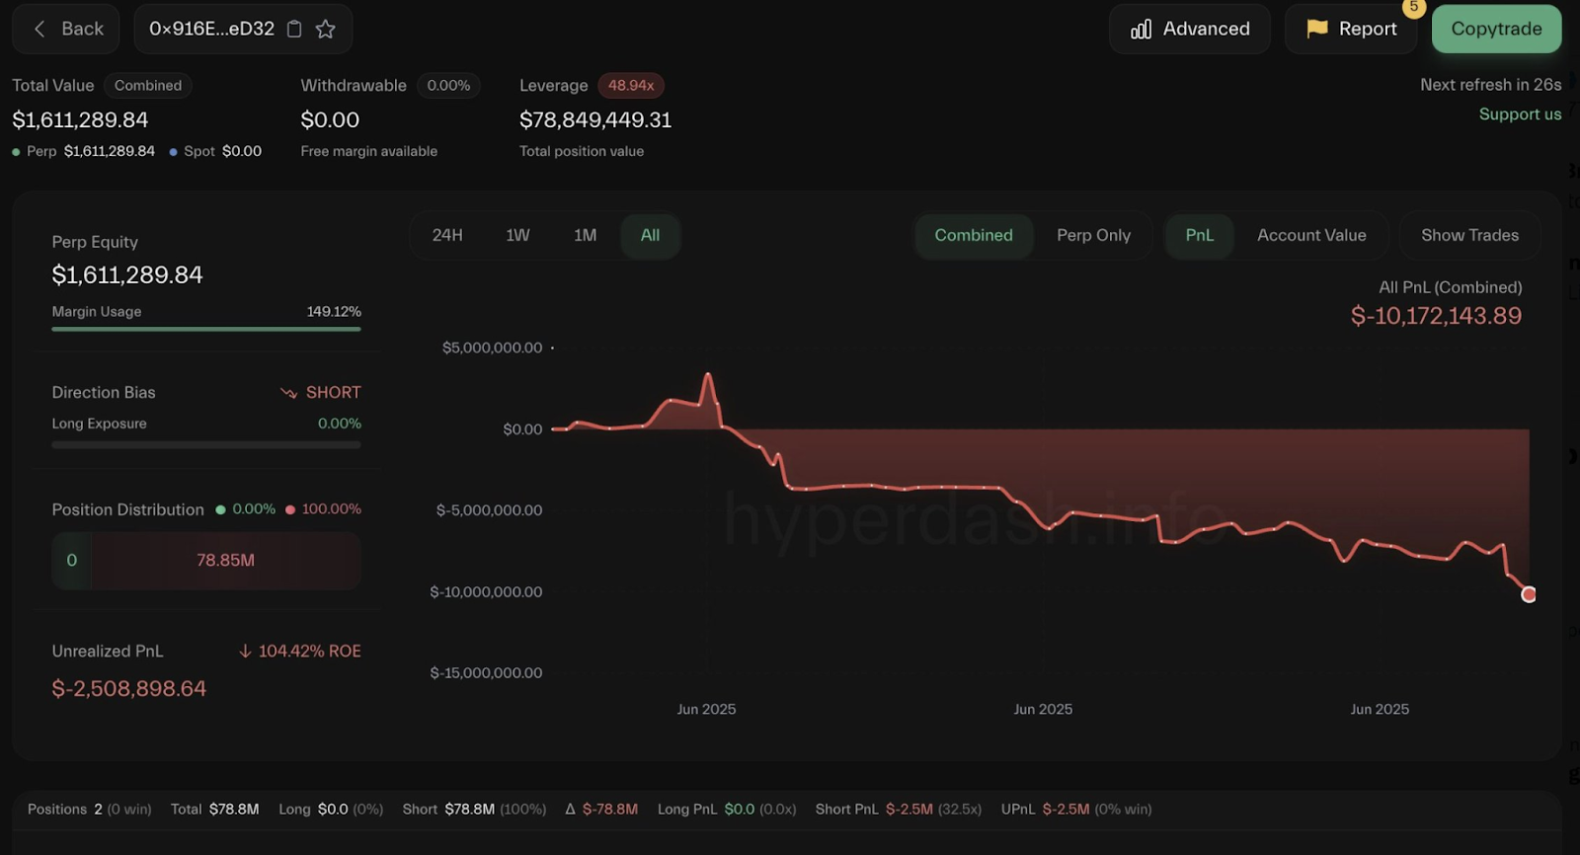This screenshot has height=855, width=1580.
Task: Click the 48.94x leverage badge
Action: (x=631, y=86)
